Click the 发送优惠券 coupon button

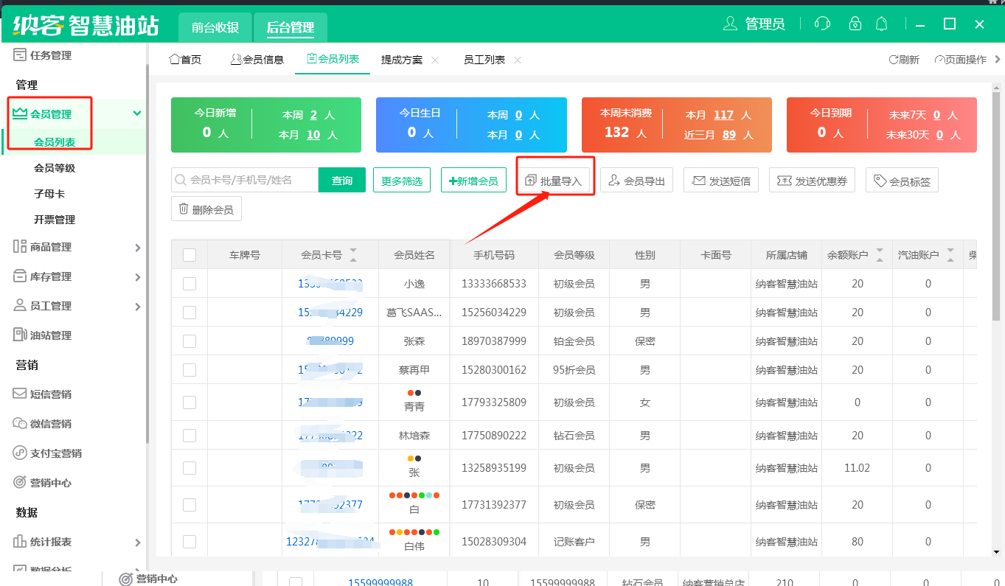[x=812, y=181]
